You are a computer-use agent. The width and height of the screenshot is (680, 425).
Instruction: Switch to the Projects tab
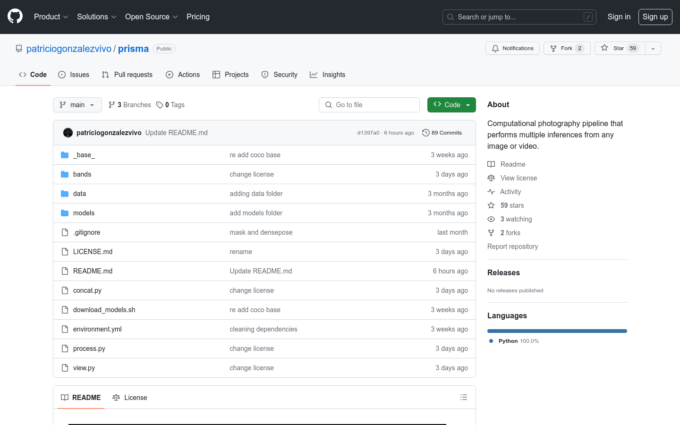(x=230, y=75)
